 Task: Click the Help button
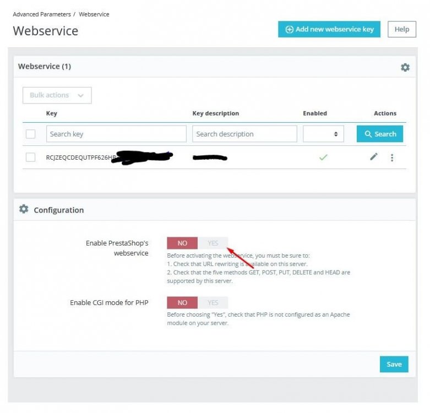(402, 29)
